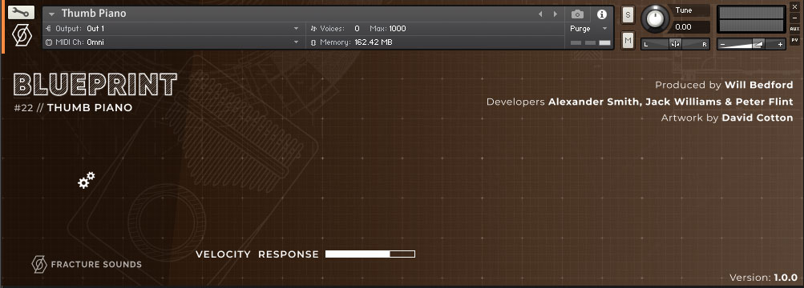Toggle the PV performance view button
Image resolution: width=804 pixels, height=288 pixels.
point(794,40)
